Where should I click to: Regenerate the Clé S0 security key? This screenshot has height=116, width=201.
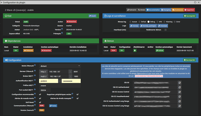pos(179,83)
